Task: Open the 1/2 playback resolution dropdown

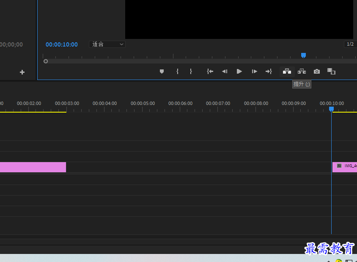Action: coord(350,44)
